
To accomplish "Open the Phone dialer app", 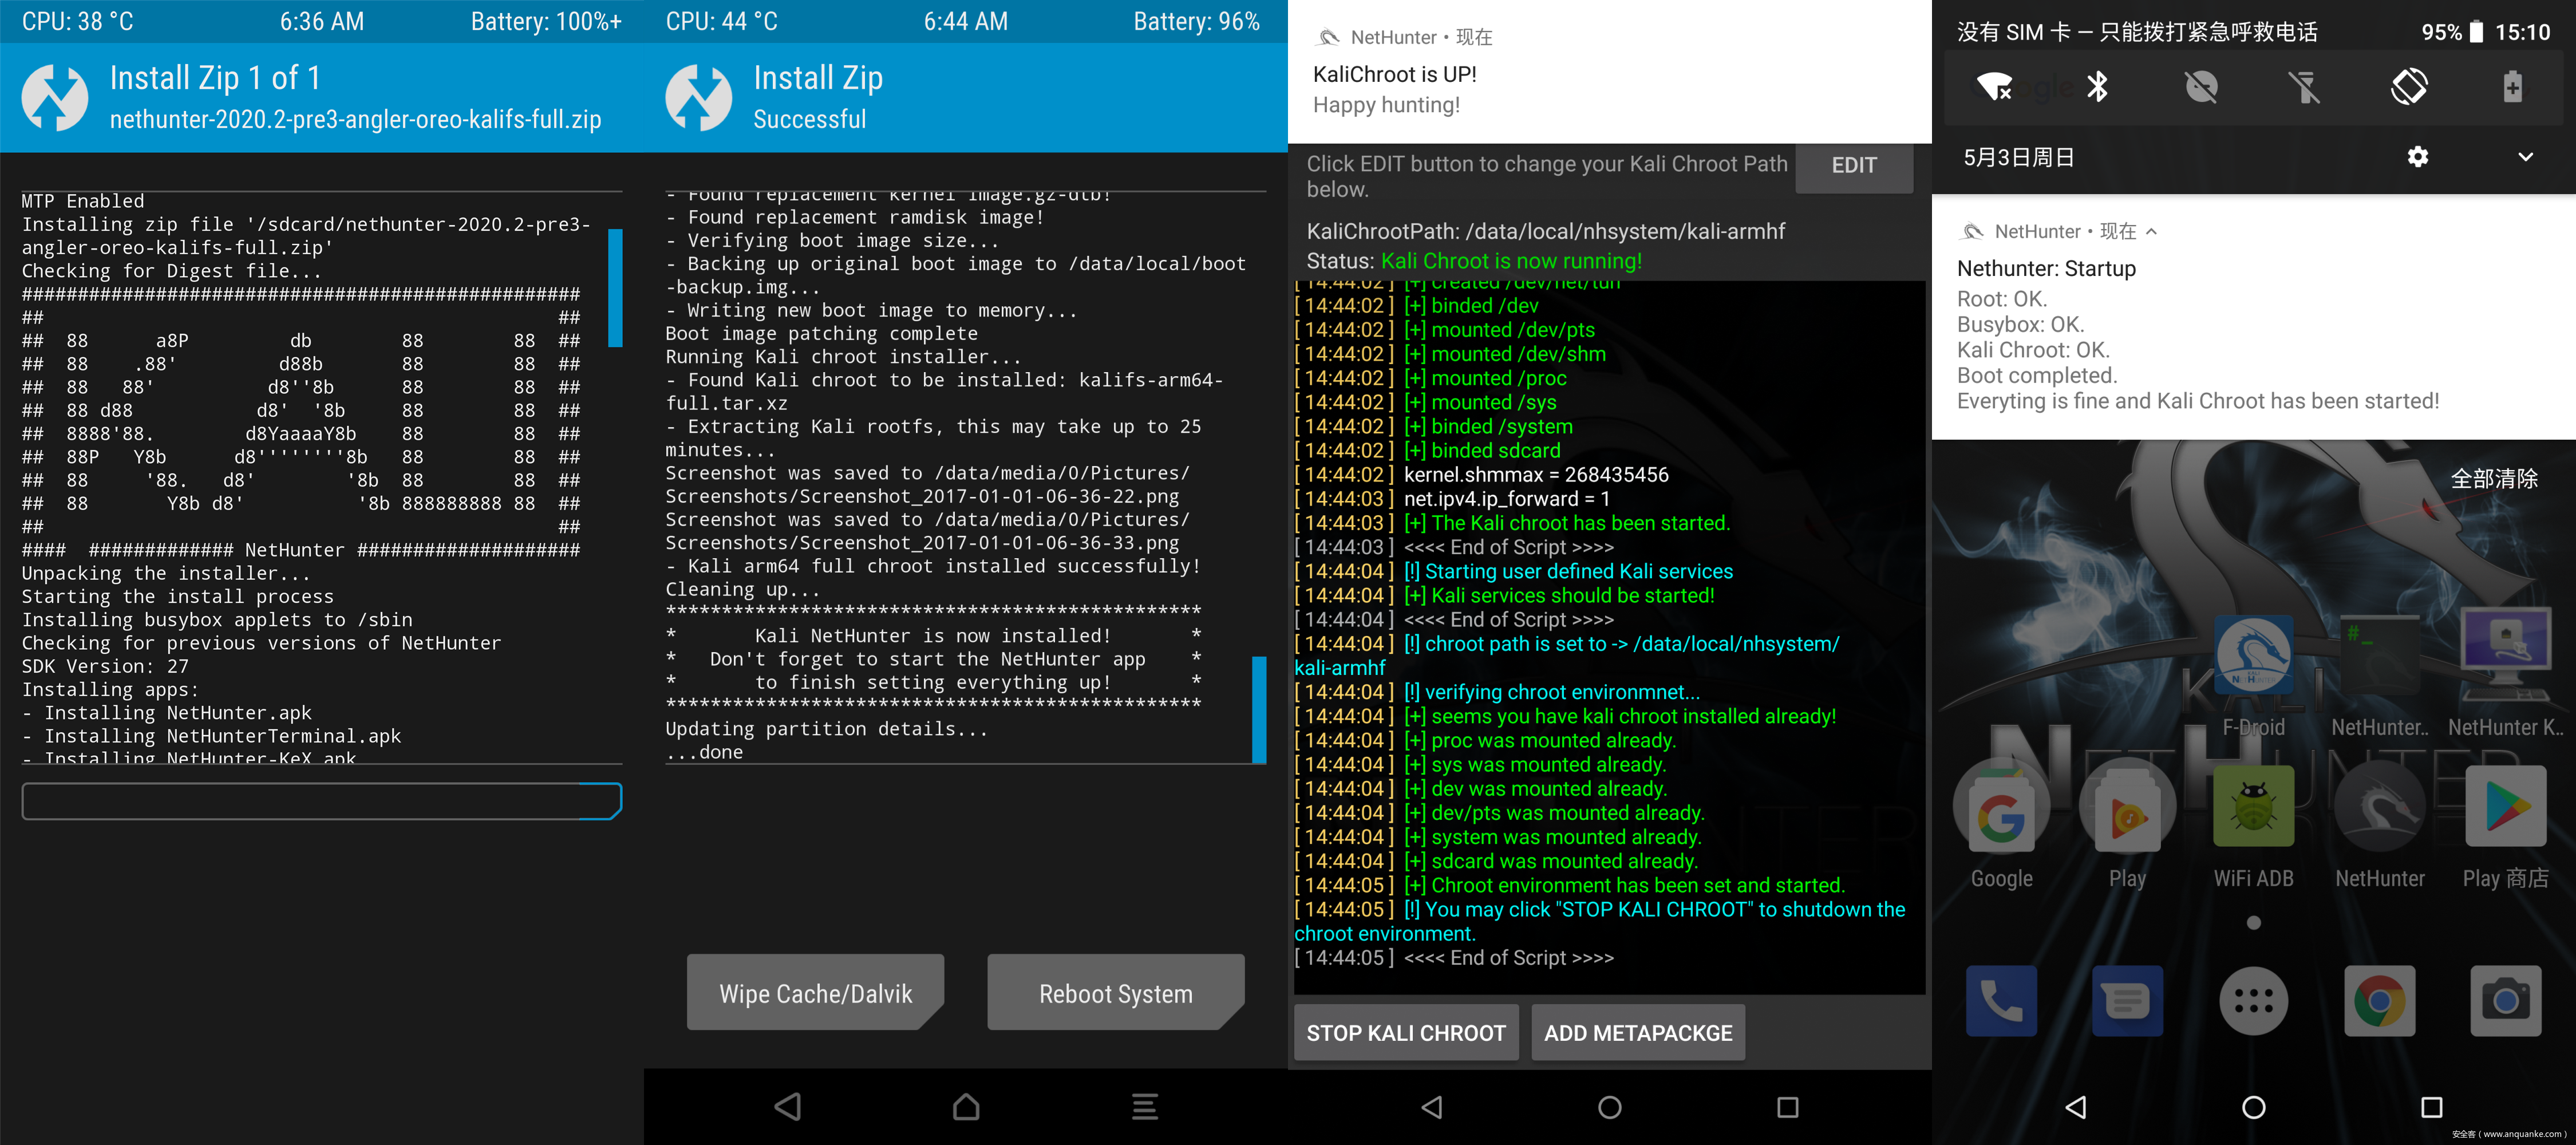I will point(2001,1001).
